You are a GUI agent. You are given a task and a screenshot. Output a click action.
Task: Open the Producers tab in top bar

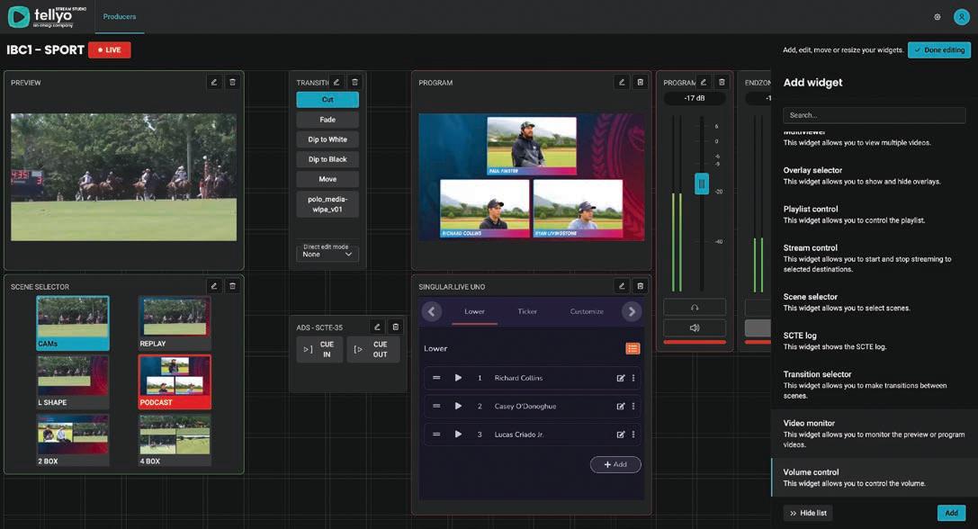click(x=119, y=17)
